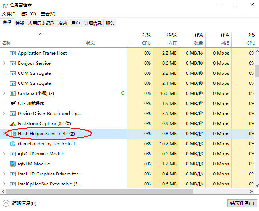
Task: Click the Device Driver Repair process icon
Action: [x=13, y=114]
